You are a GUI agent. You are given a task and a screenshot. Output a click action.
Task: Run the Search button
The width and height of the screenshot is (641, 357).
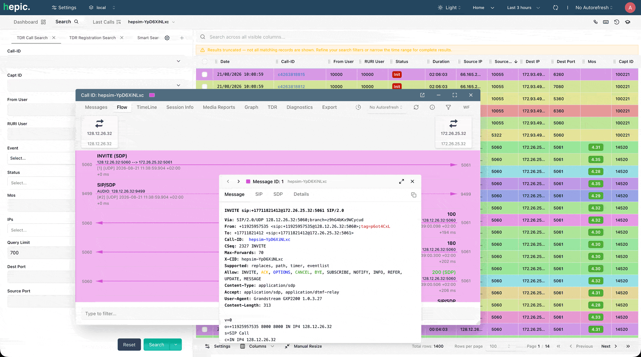tap(157, 345)
